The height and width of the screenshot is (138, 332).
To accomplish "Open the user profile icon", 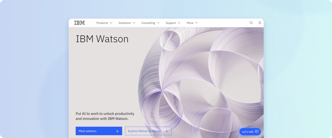I will 260,23.
